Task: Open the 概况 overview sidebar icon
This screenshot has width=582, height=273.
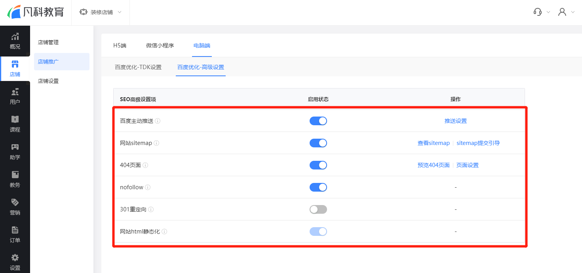Action: pos(15,37)
